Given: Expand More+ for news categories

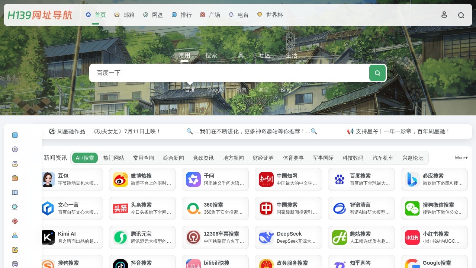Looking at the screenshot, I should tap(461, 158).
